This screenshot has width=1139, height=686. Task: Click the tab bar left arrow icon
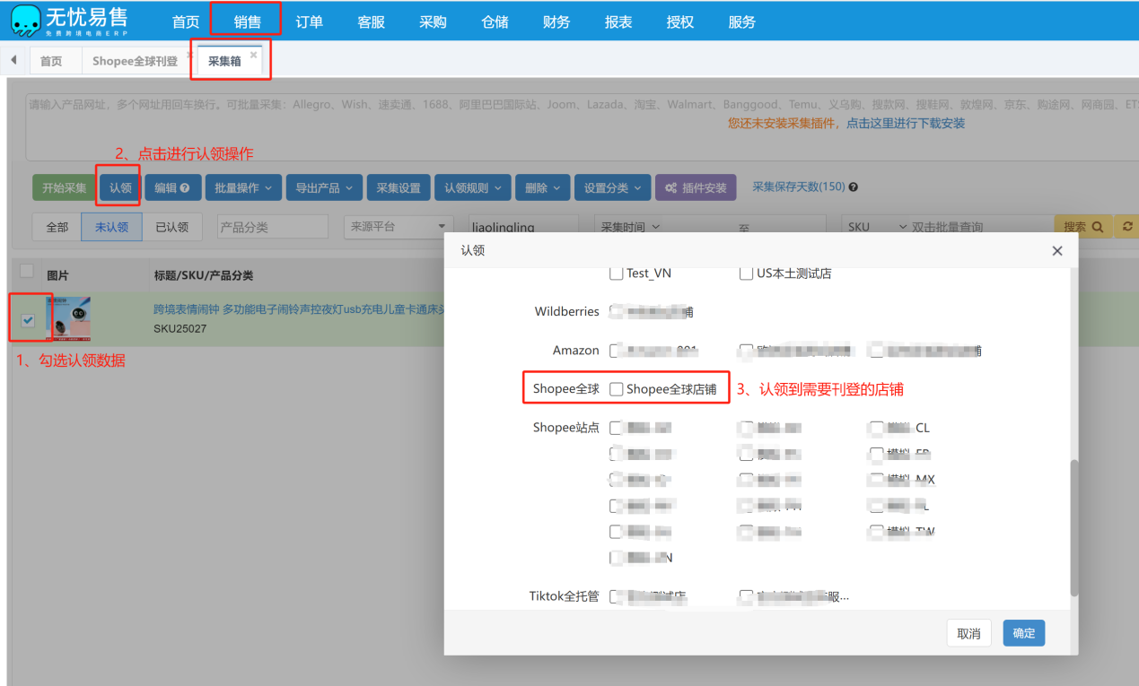tap(13, 60)
